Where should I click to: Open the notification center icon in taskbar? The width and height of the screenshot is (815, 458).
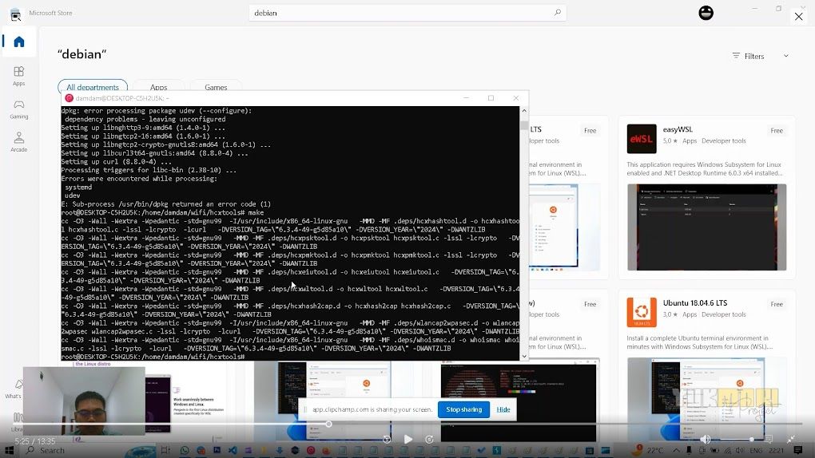(798, 450)
